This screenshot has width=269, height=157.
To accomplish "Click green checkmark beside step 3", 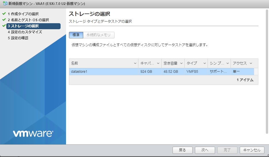I will tap(4, 26).
